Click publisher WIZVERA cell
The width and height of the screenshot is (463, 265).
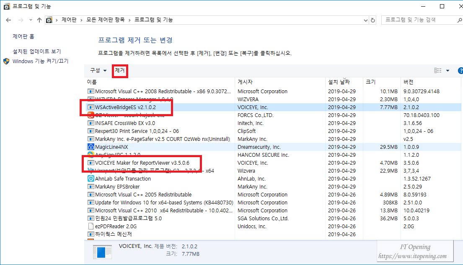click(248, 99)
